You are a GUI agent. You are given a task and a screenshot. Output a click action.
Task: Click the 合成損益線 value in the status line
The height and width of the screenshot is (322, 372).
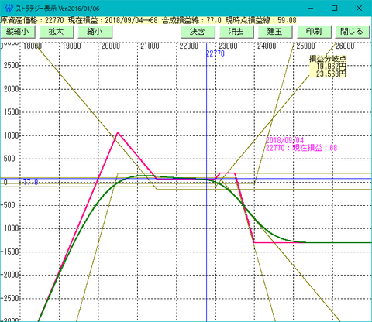[214, 20]
